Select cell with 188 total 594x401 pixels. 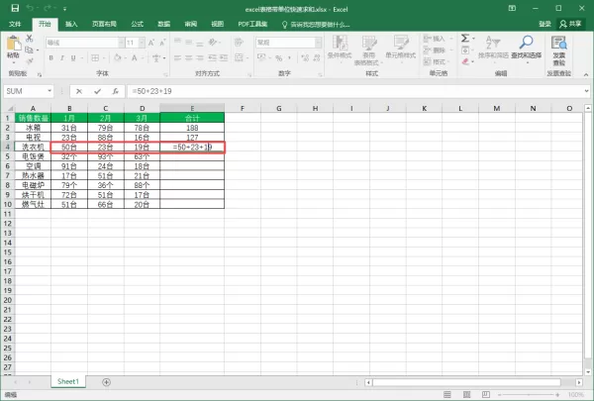tap(192, 128)
